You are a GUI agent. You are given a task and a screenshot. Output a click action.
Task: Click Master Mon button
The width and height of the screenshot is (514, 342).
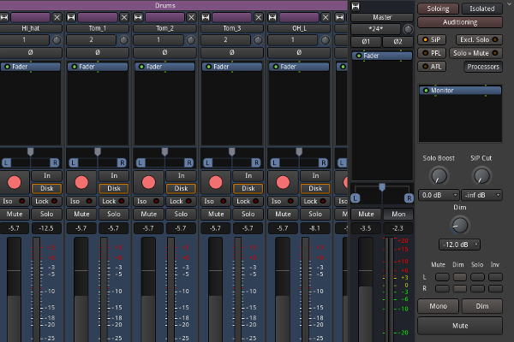pyautogui.click(x=398, y=214)
